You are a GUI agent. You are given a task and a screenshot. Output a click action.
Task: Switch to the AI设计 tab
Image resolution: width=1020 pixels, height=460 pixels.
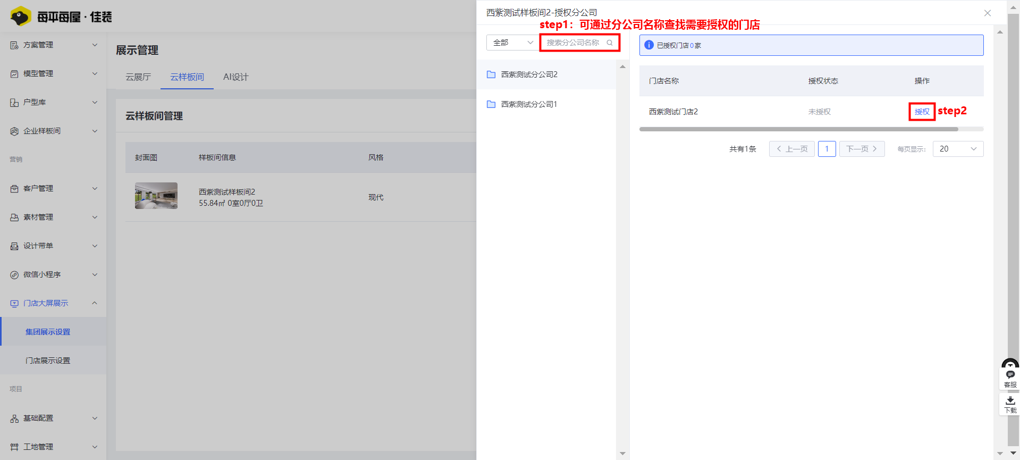point(236,77)
